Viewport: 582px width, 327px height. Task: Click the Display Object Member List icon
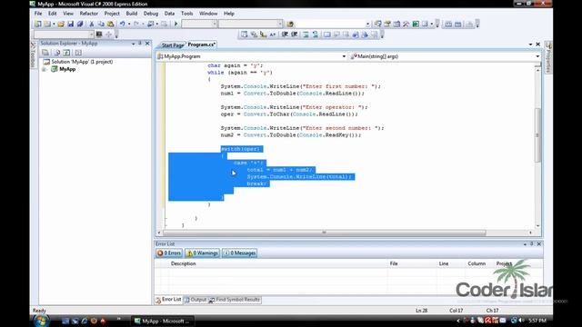tap(244, 35)
